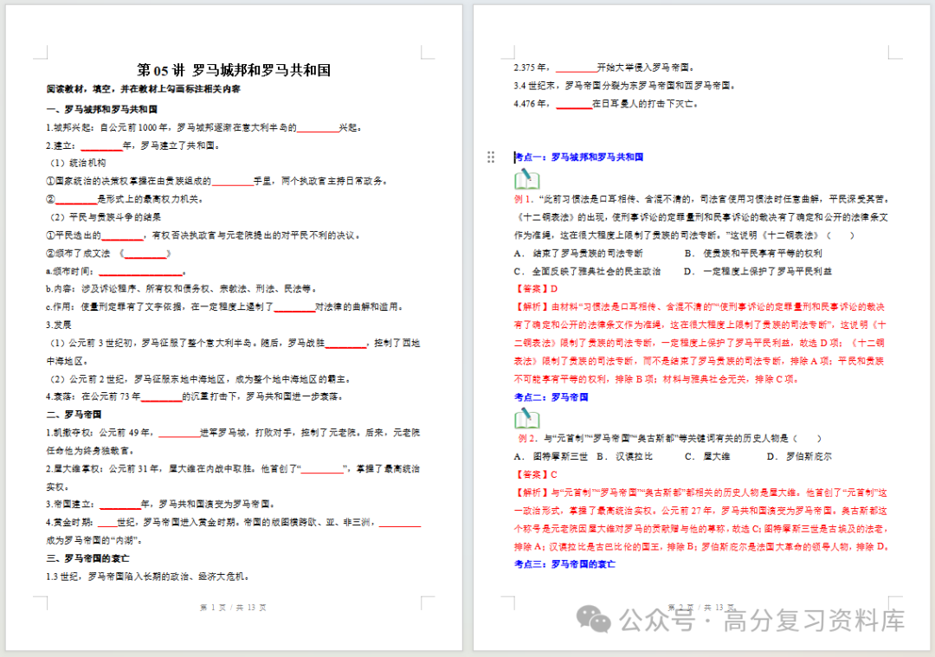The width and height of the screenshot is (935, 657).
Task: Click option B. 汉谟拉比
Action: 624,457
